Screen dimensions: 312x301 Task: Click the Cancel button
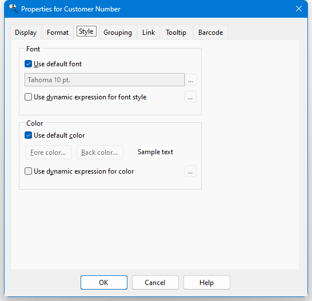pyautogui.click(x=155, y=283)
